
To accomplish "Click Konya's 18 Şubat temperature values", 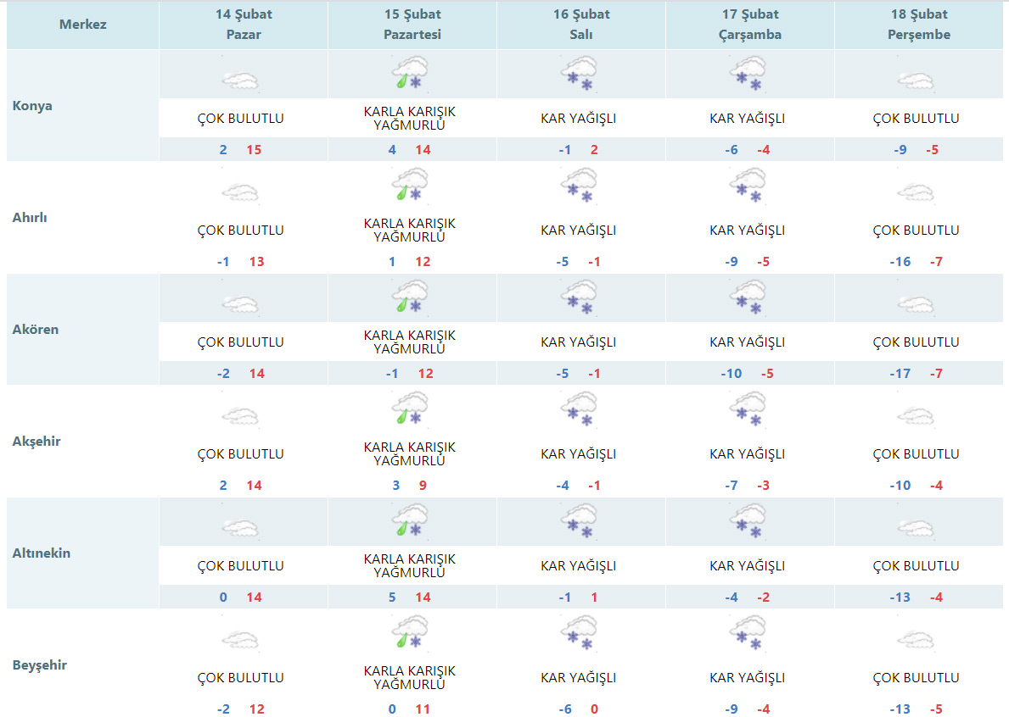I will [x=917, y=150].
